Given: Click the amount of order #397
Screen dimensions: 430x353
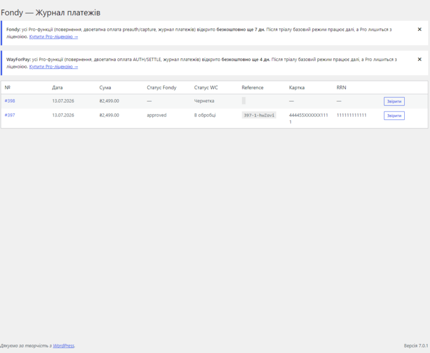Looking at the screenshot, I should pyautogui.click(x=109, y=115).
